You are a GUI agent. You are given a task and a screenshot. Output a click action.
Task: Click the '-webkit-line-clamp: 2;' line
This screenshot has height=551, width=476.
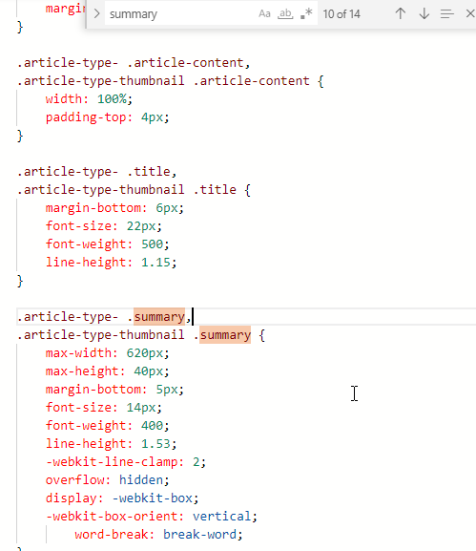pyautogui.click(x=126, y=462)
